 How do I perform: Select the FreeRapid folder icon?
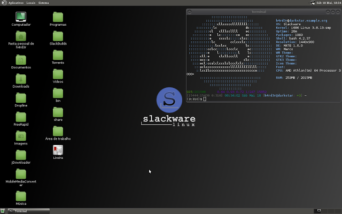pos(21,117)
